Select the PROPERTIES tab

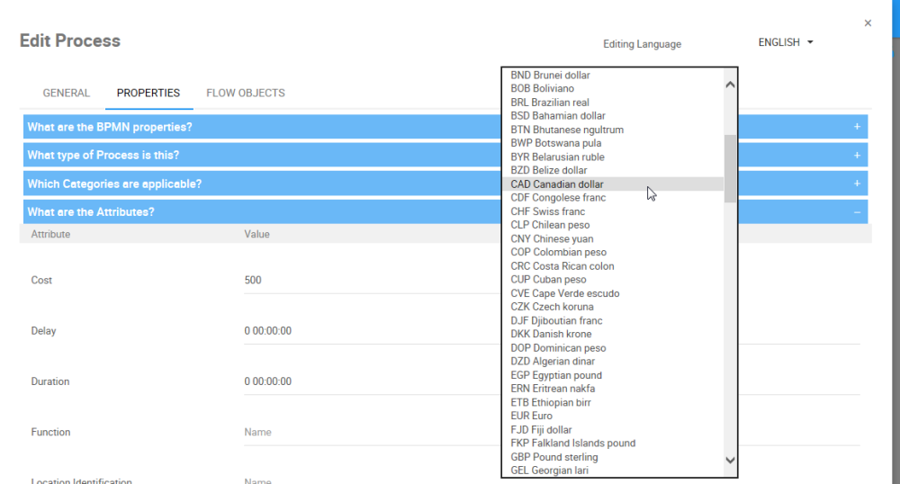pyautogui.click(x=148, y=93)
